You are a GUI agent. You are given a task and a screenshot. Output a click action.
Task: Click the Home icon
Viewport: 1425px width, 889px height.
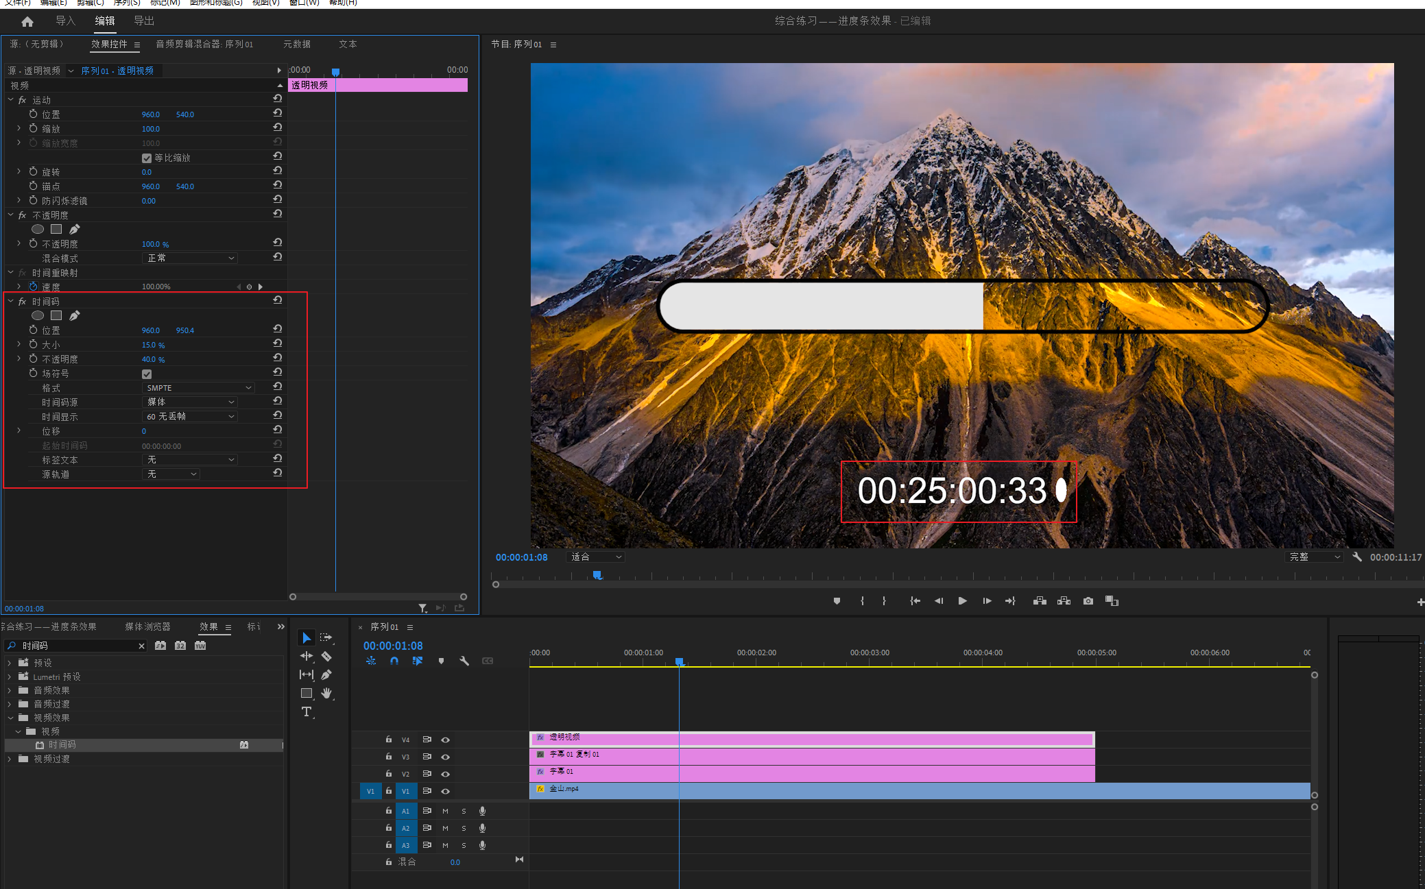(x=27, y=22)
